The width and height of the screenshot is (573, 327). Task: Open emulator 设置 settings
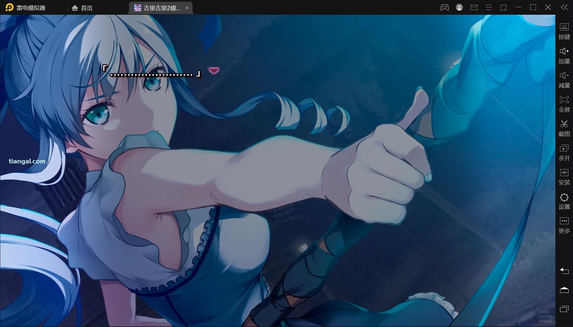coord(564,201)
